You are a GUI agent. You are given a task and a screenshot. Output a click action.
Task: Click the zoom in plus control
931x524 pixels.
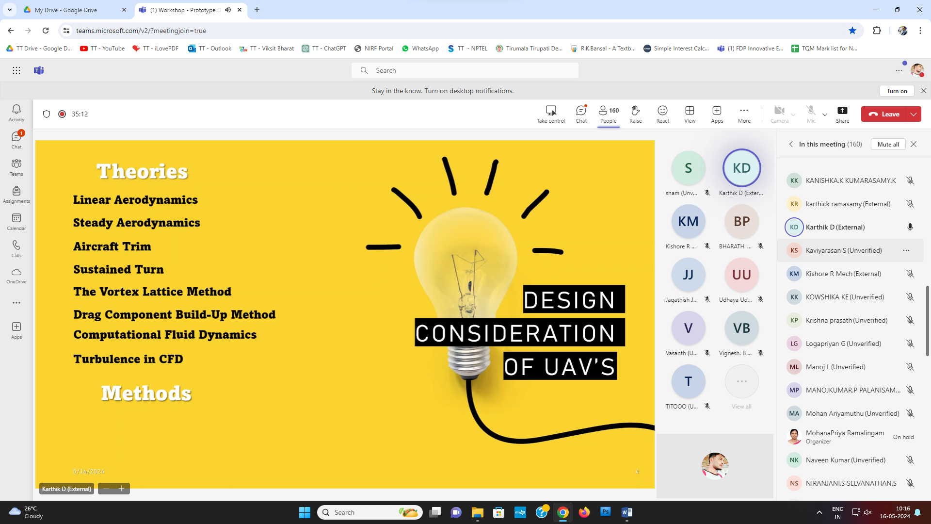pos(122,489)
